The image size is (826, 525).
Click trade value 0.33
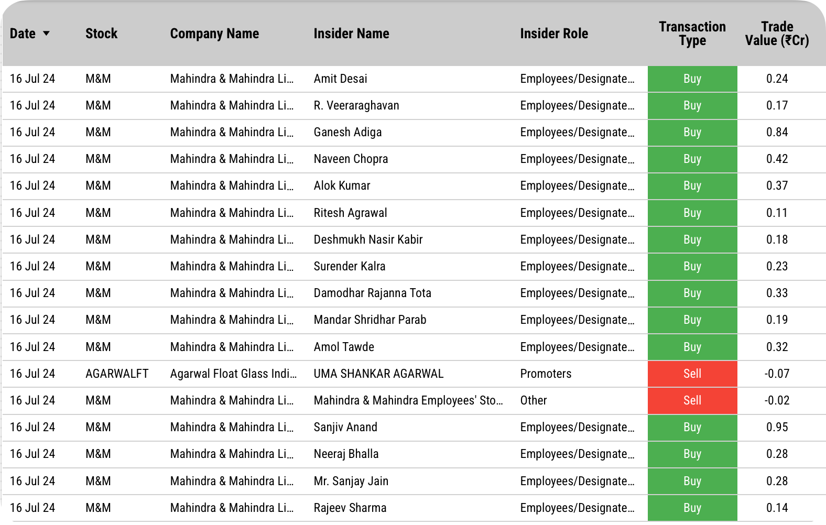click(x=777, y=293)
